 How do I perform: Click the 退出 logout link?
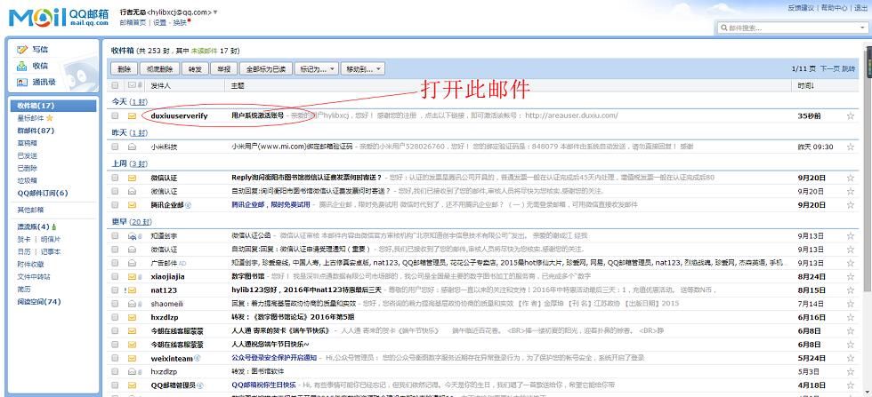pyautogui.click(x=860, y=8)
